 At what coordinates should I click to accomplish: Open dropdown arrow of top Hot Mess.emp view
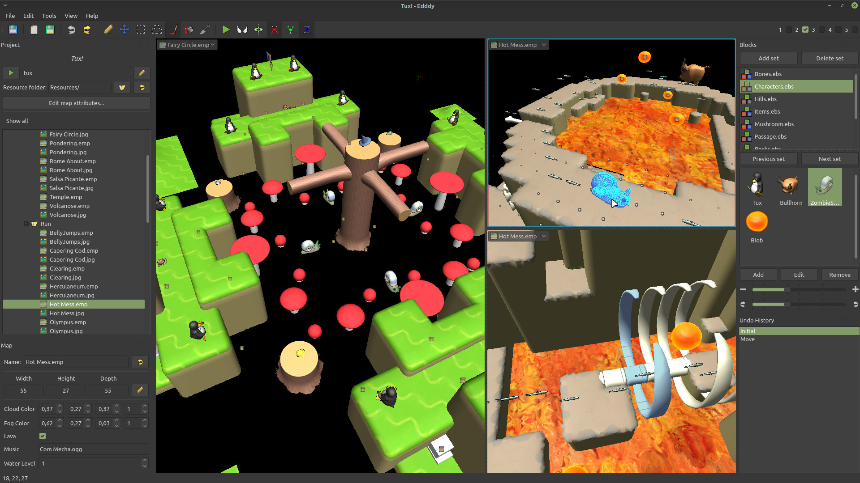tap(544, 45)
